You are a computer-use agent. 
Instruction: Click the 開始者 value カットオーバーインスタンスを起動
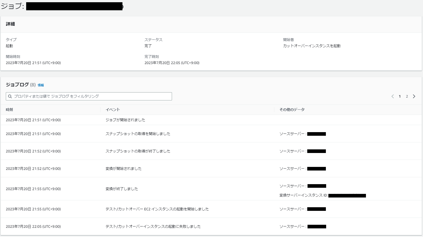[312, 46]
